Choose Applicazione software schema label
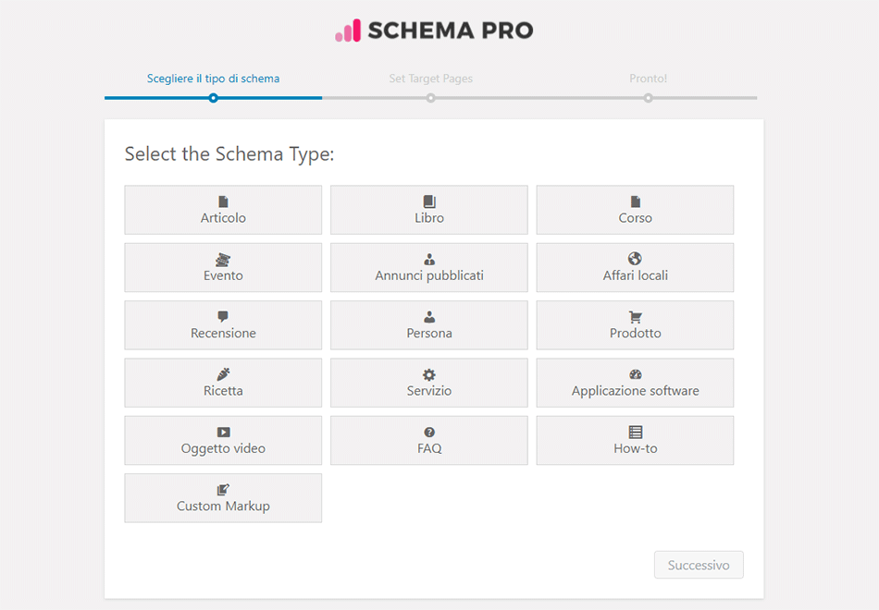Viewport: 879px width, 610px height. (635, 391)
